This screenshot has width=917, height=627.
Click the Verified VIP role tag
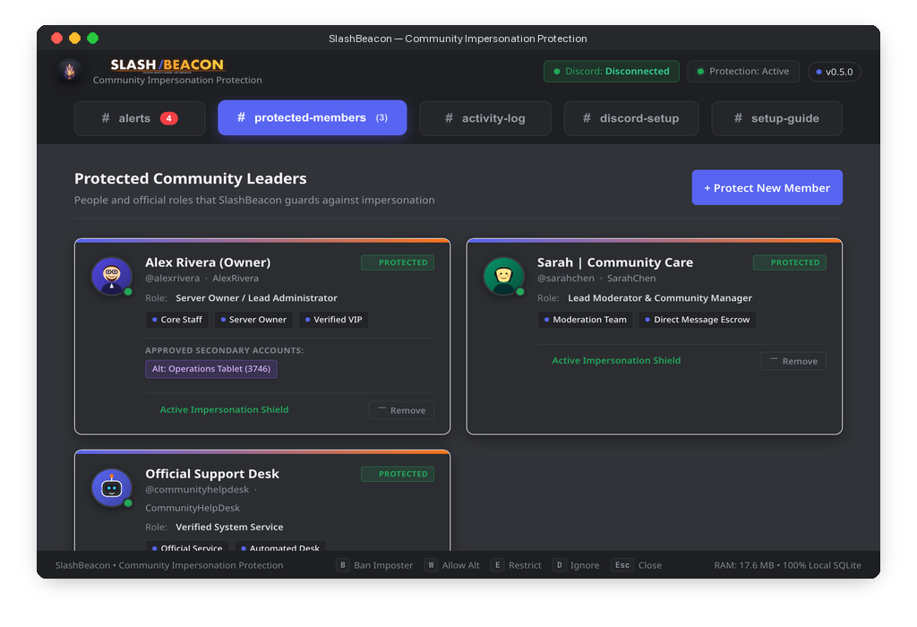(333, 320)
